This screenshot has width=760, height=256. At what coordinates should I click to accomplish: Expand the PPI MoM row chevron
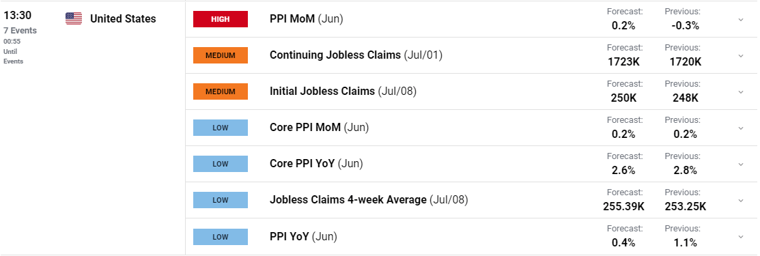pos(741,19)
